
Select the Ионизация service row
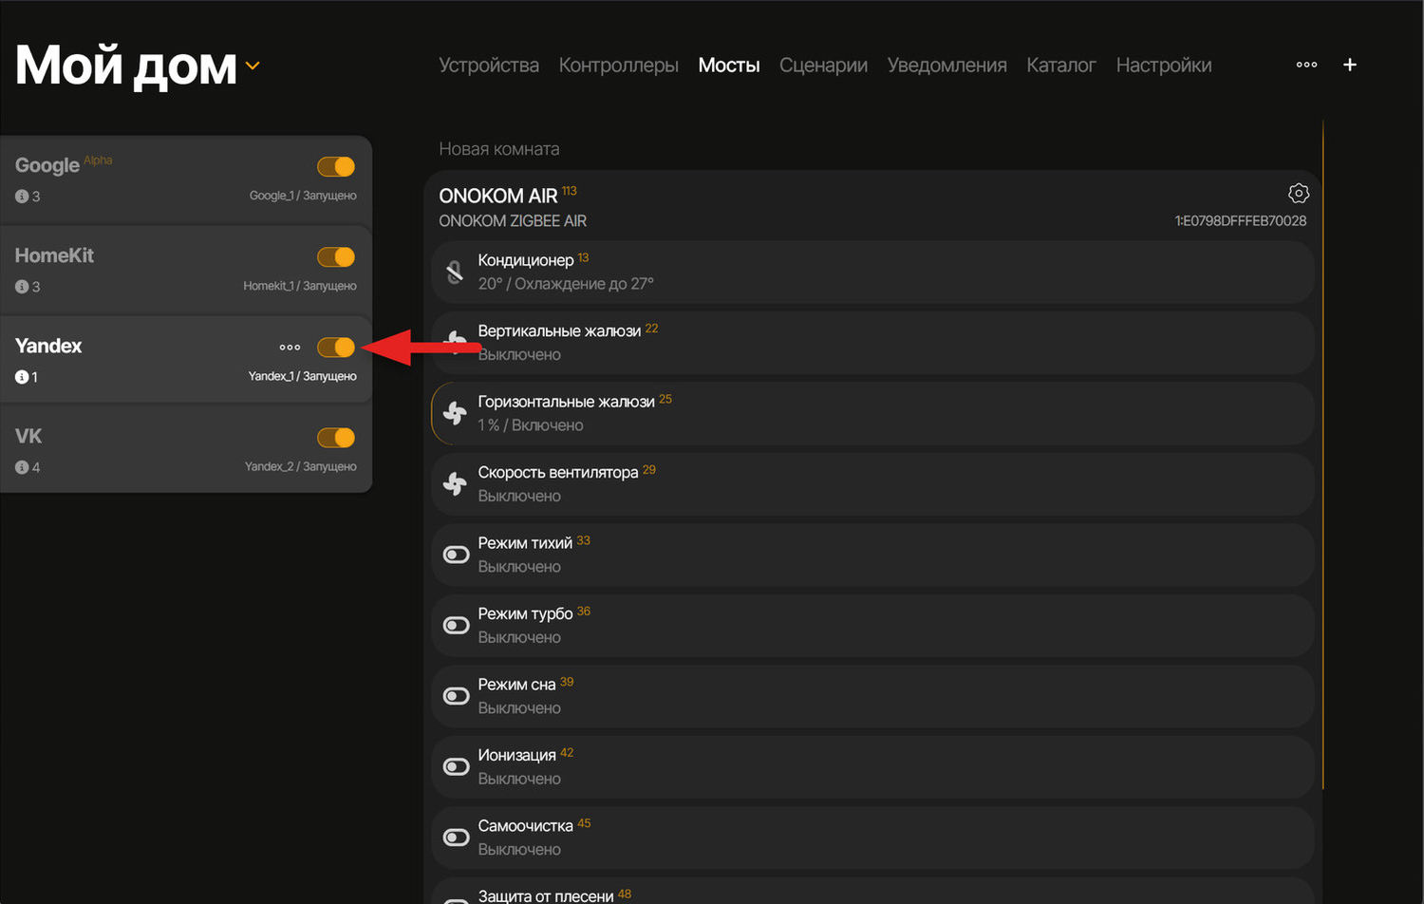[x=871, y=766]
